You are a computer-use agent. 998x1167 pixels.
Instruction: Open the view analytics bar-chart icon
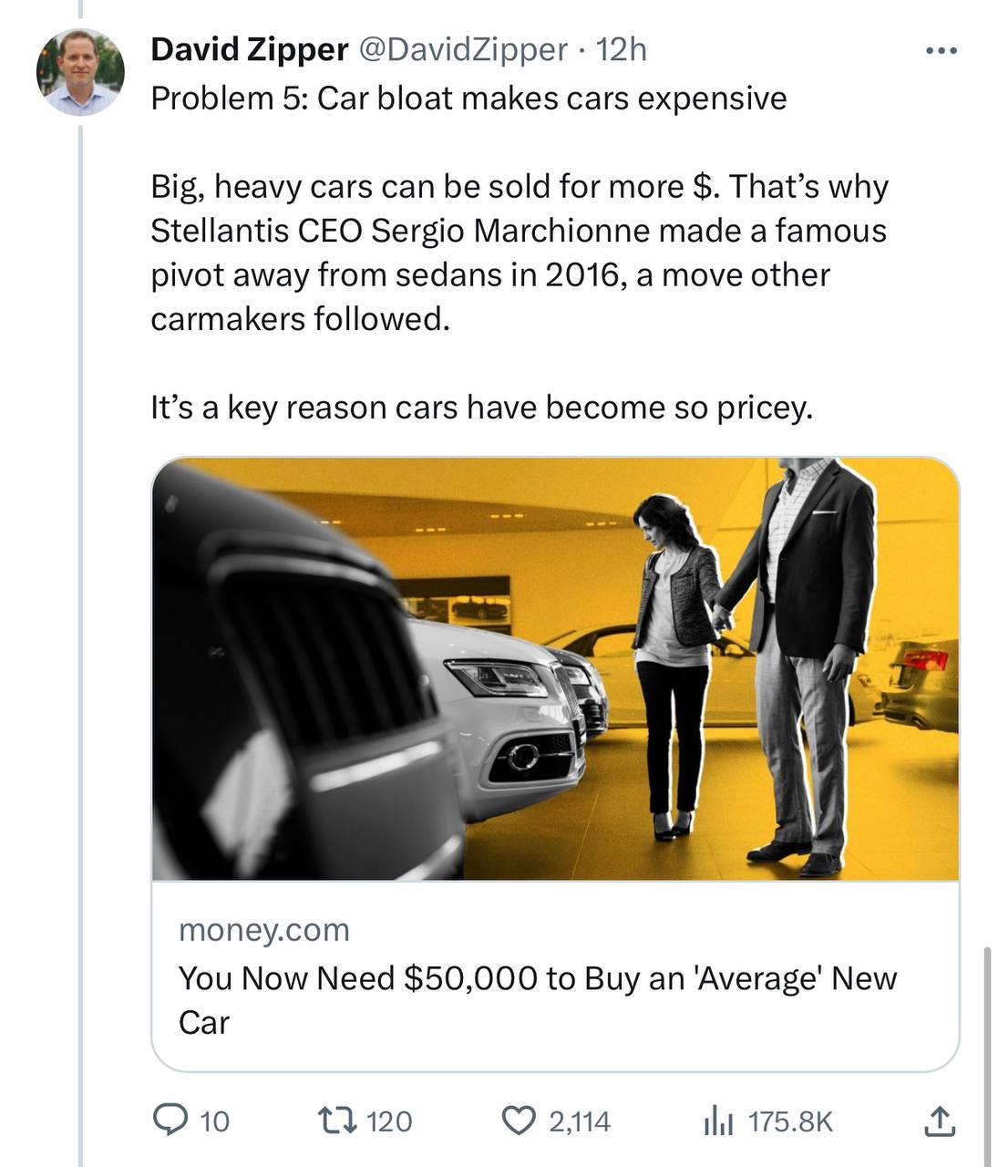[718, 1121]
